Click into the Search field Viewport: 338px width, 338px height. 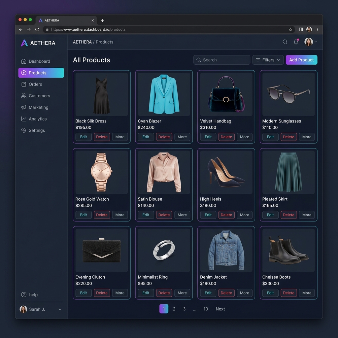coord(221,60)
